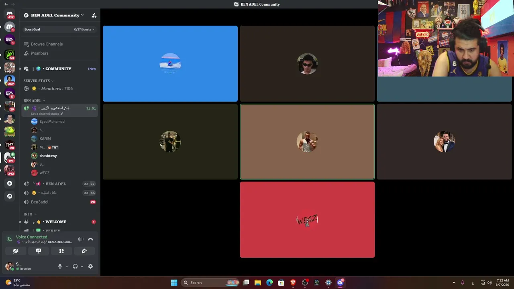
Task: Turn on camera in voice panel
Action: [x=16, y=251]
